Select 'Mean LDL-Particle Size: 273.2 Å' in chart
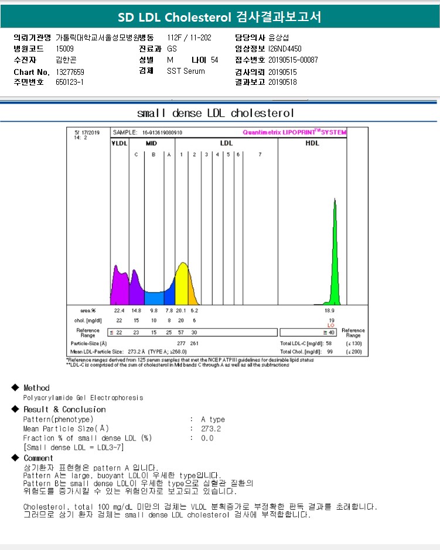The width and height of the screenshot is (440, 550). (x=107, y=352)
